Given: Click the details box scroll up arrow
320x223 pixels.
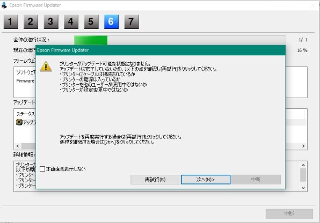Looking at the screenshot, I should tap(303, 165).
